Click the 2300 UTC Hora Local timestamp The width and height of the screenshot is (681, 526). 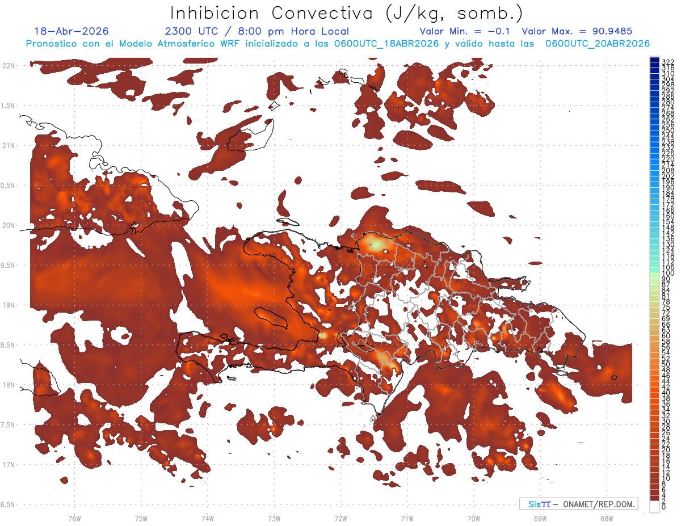tap(257, 31)
